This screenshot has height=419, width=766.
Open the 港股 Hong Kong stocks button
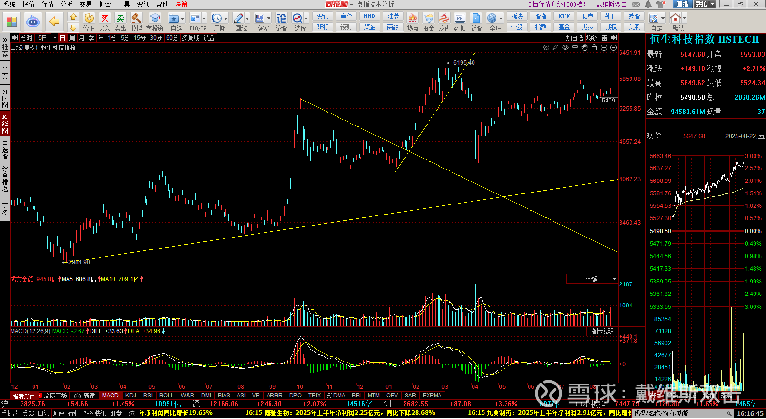click(634, 16)
